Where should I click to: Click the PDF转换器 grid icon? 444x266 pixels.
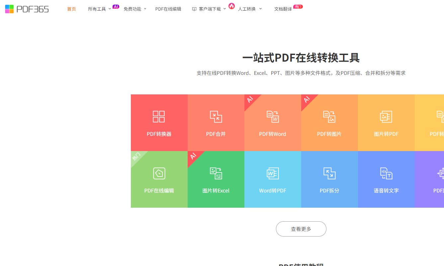pyautogui.click(x=159, y=117)
